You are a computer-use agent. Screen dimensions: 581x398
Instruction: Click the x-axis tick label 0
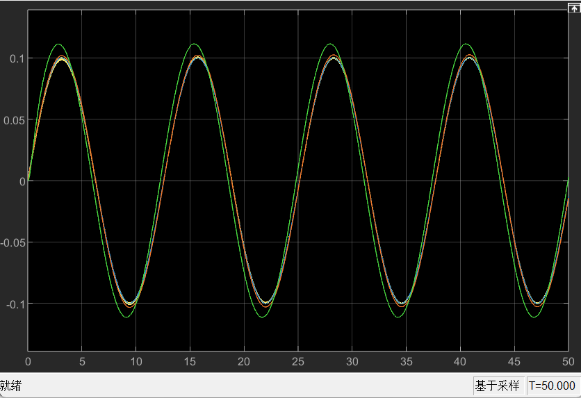(28, 361)
